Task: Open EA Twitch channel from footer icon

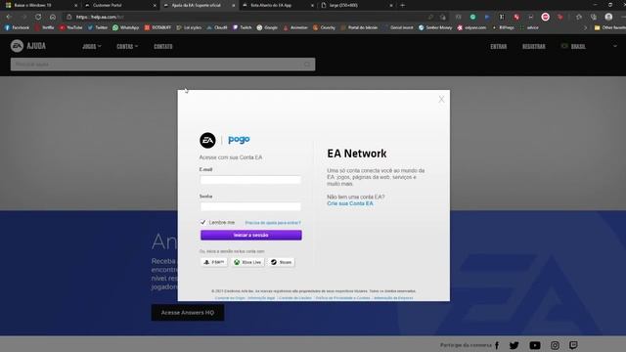Action: pos(574,345)
